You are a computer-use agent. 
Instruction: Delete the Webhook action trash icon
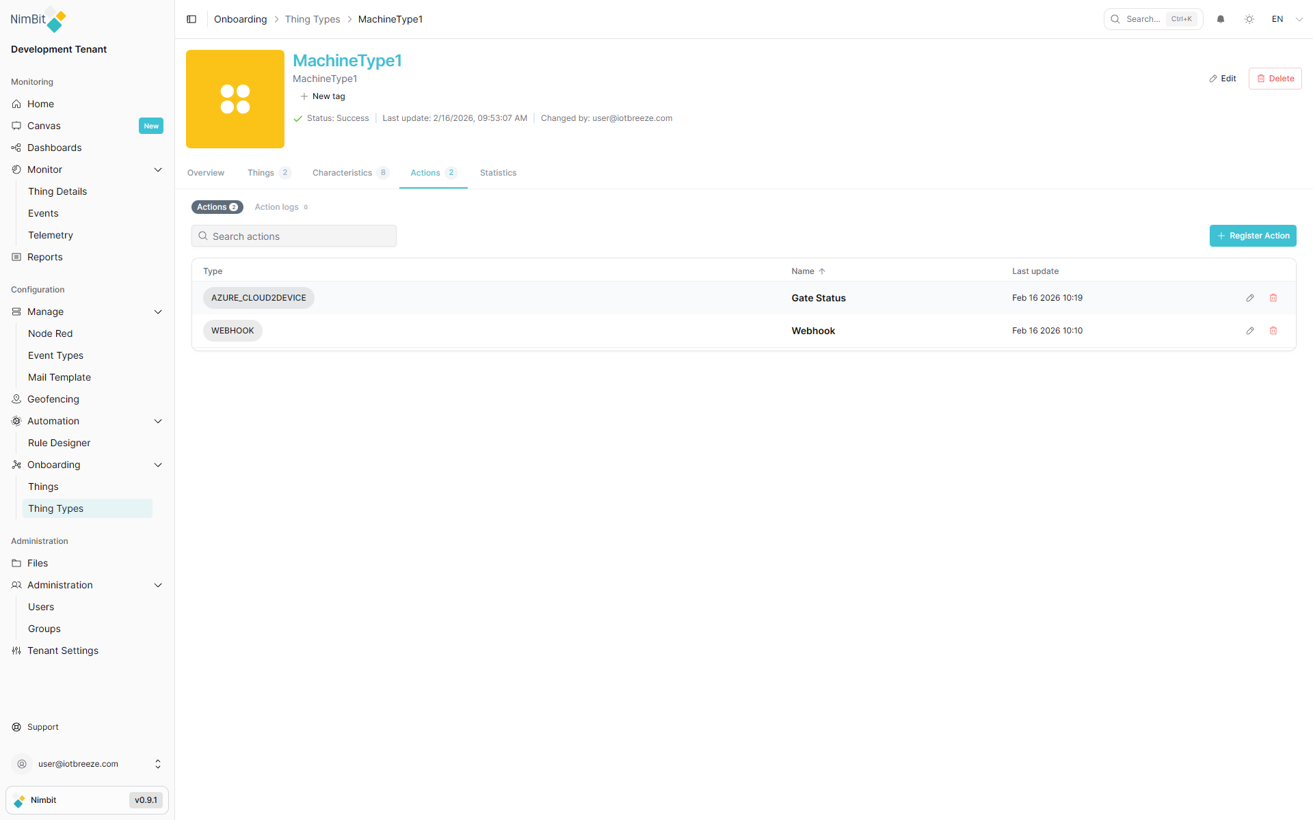tap(1273, 331)
